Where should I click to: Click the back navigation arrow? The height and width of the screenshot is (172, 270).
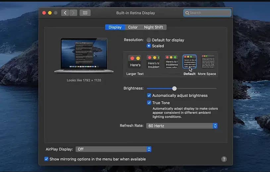pos(65,13)
